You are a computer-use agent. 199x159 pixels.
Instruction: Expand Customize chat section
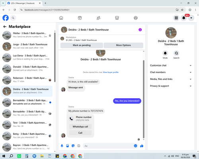[x=171, y=66]
